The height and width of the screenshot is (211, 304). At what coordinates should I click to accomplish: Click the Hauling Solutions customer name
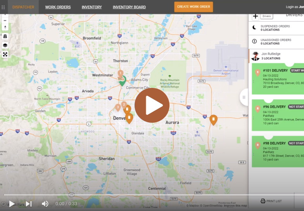click(275, 79)
